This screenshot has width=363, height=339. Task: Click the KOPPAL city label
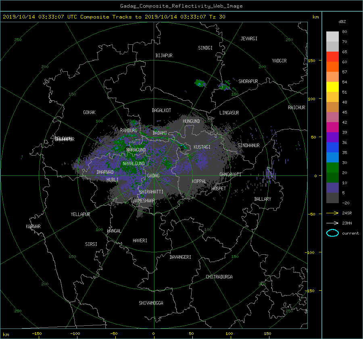click(x=199, y=181)
